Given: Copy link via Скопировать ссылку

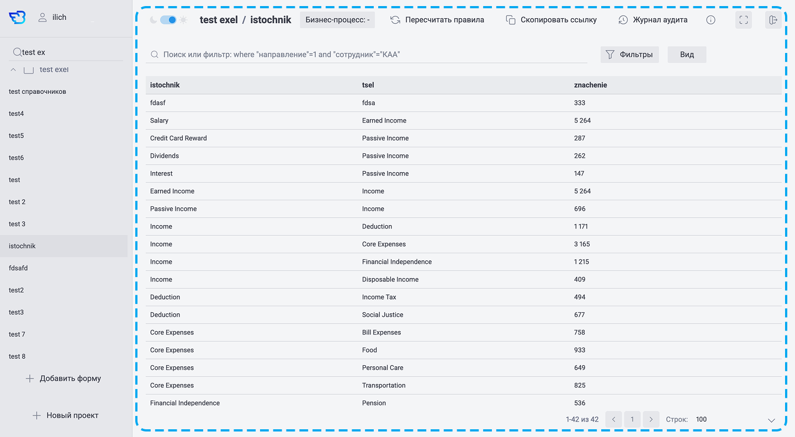Looking at the screenshot, I should 552,20.
